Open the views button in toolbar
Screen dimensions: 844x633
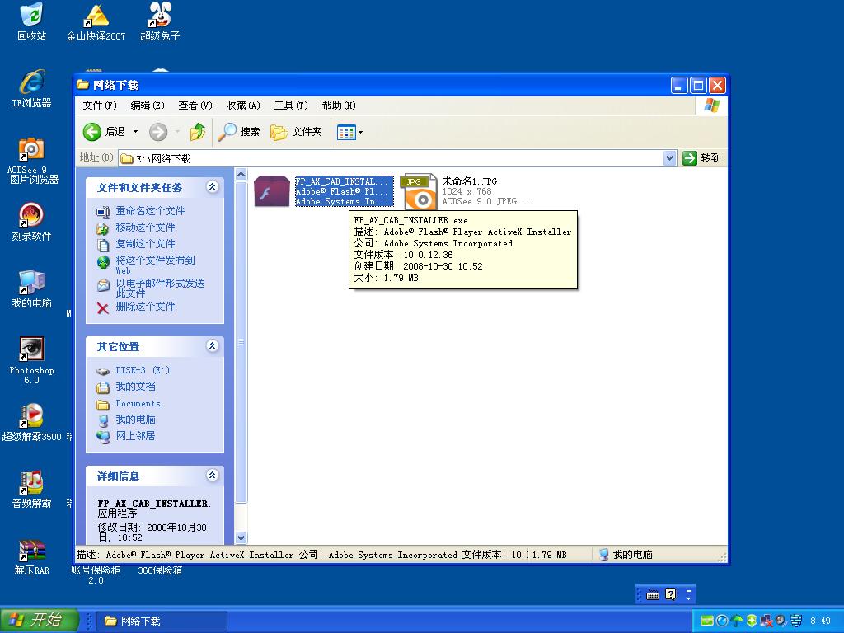(x=346, y=131)
